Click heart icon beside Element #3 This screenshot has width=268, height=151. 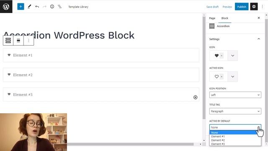coord(9,94)
